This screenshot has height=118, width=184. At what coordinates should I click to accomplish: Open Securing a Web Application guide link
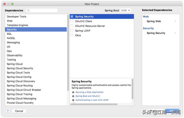[89, 92]
